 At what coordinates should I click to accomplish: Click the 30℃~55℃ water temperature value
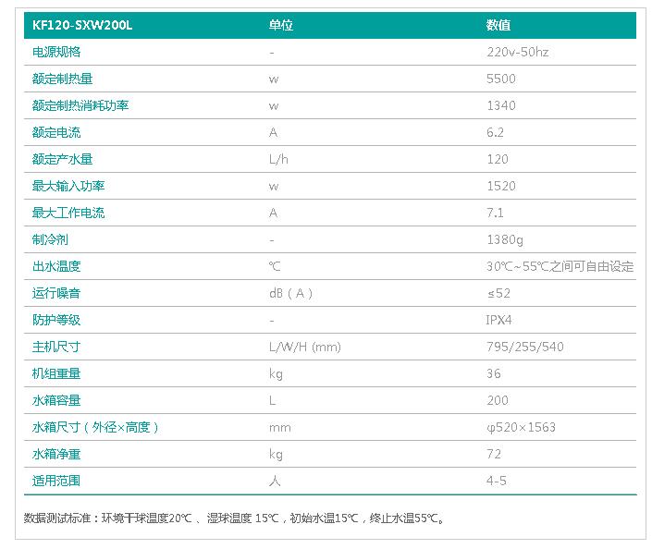pyautogui.click(x=560, y=267)
